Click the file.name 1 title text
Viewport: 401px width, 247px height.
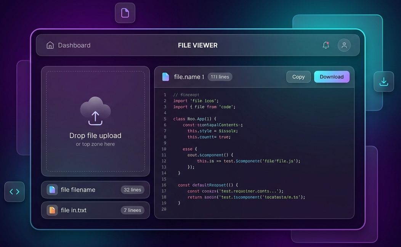pos(189,77)
